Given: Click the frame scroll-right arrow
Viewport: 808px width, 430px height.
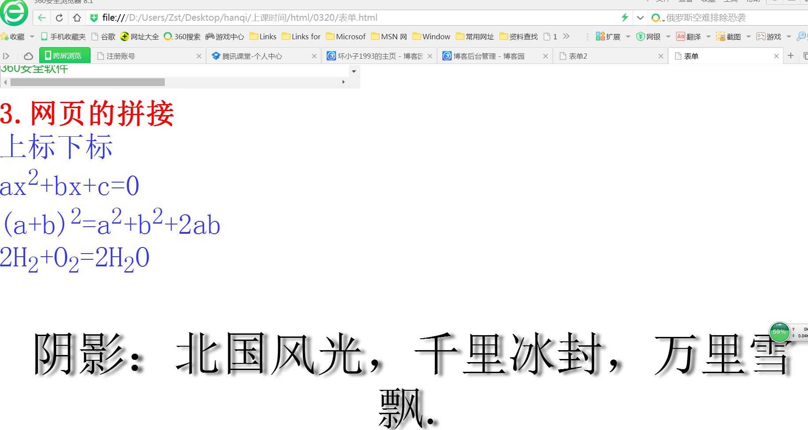Looking at the screenshot, I should pos(344,82).
